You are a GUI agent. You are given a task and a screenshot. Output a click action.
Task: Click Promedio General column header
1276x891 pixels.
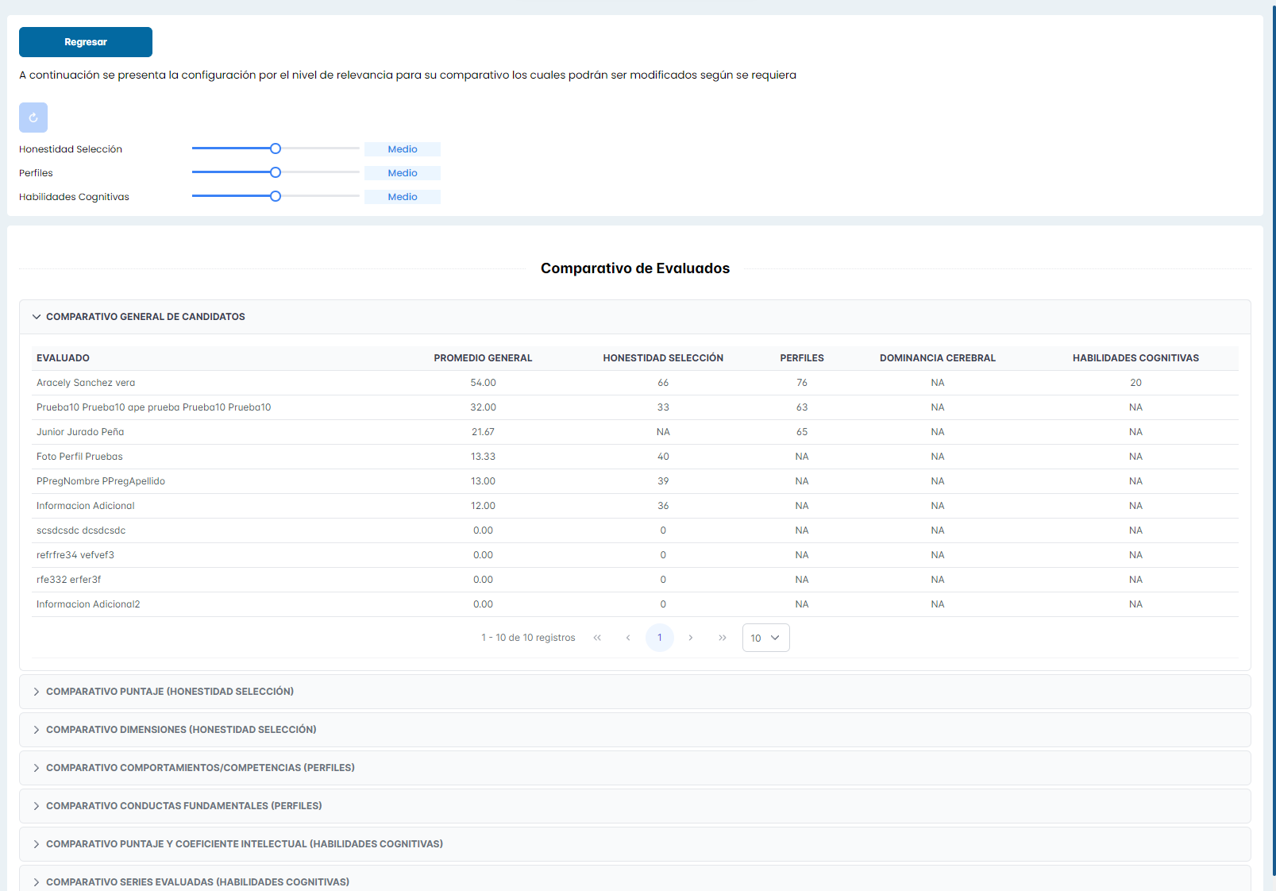point(483,358)
